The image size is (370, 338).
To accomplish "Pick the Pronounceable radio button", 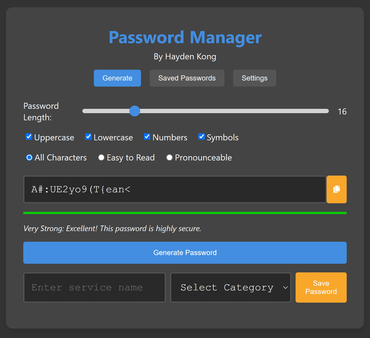I will 169,158.
